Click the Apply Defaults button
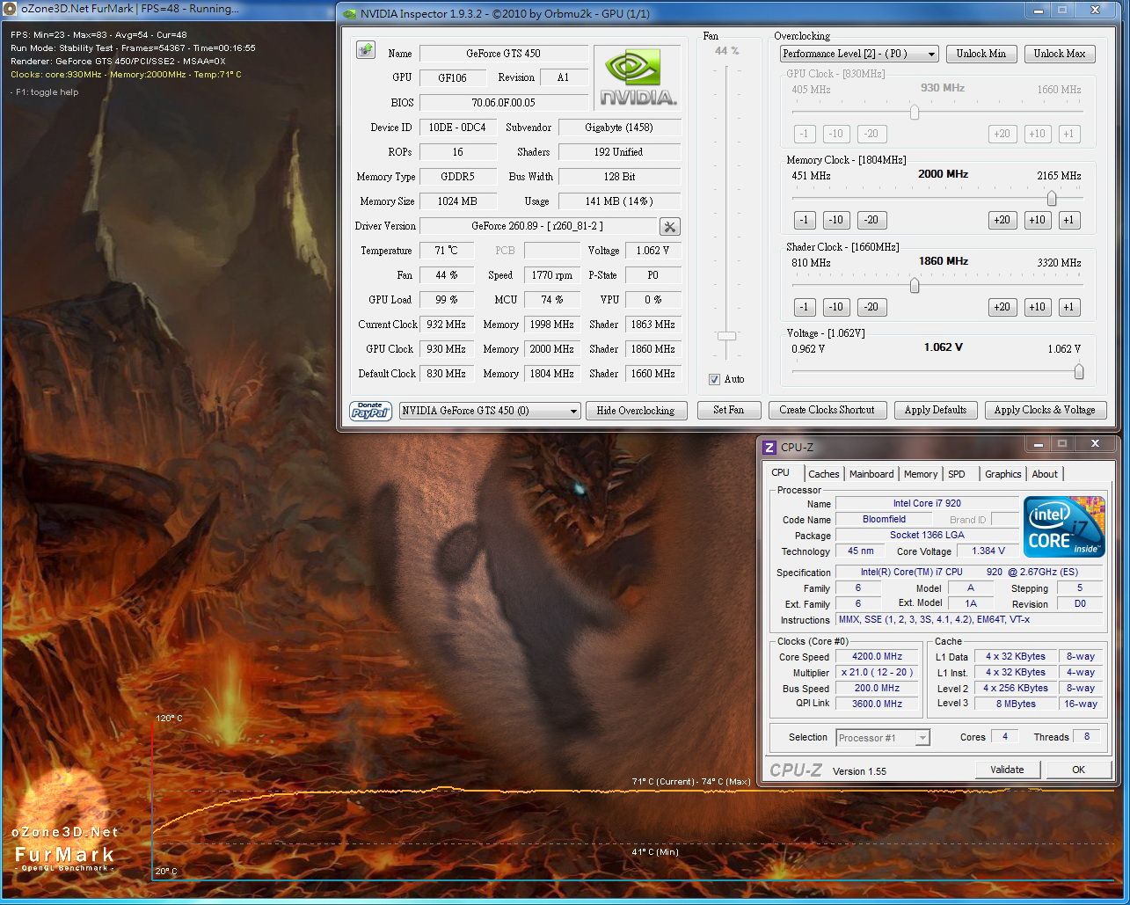The image size is (1130, 905). pos(936,410)
